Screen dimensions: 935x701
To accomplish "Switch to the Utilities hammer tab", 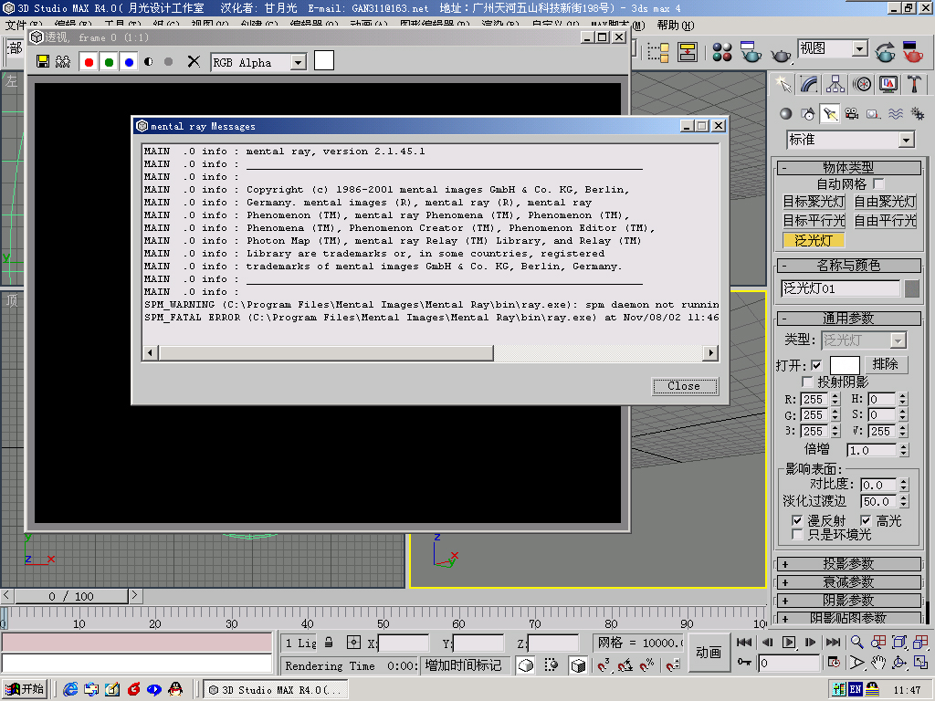I will pyautogui.click(x=915, y=84).
